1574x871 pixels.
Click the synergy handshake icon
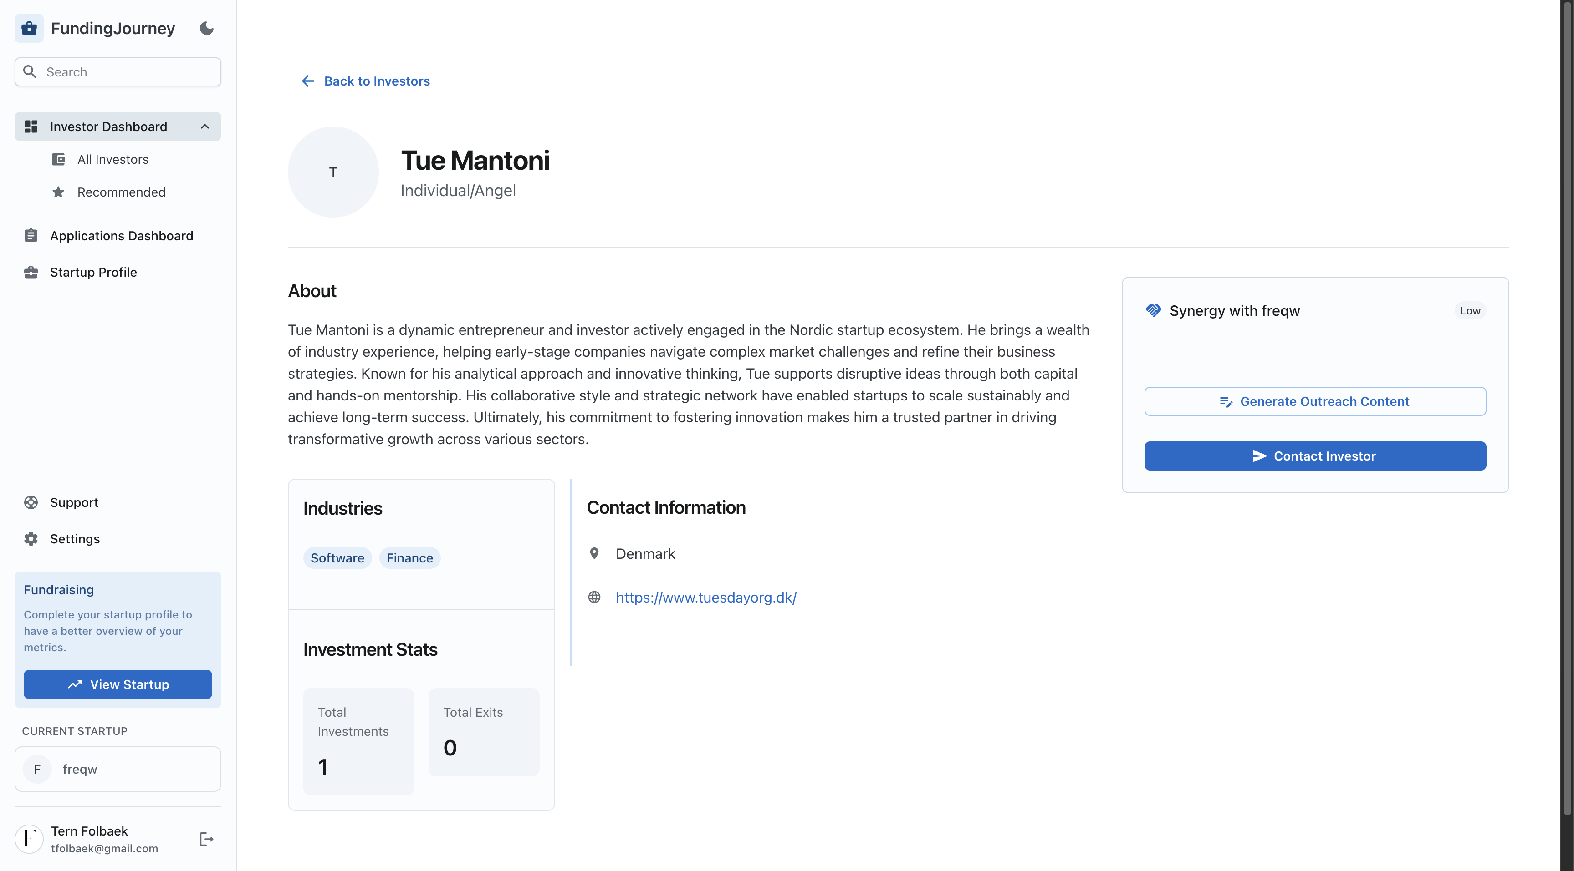(x=1153, y=310)
